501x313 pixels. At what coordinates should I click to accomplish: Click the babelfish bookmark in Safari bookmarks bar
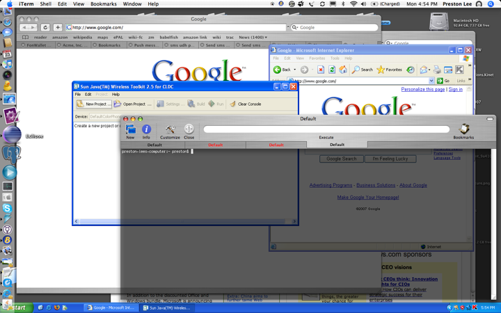[168, 38]
